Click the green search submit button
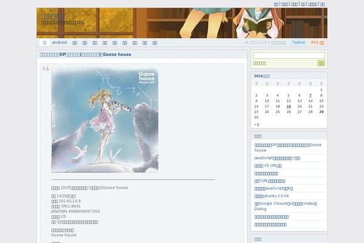Screen dimensions: 364x243 (x=321, y=63)
